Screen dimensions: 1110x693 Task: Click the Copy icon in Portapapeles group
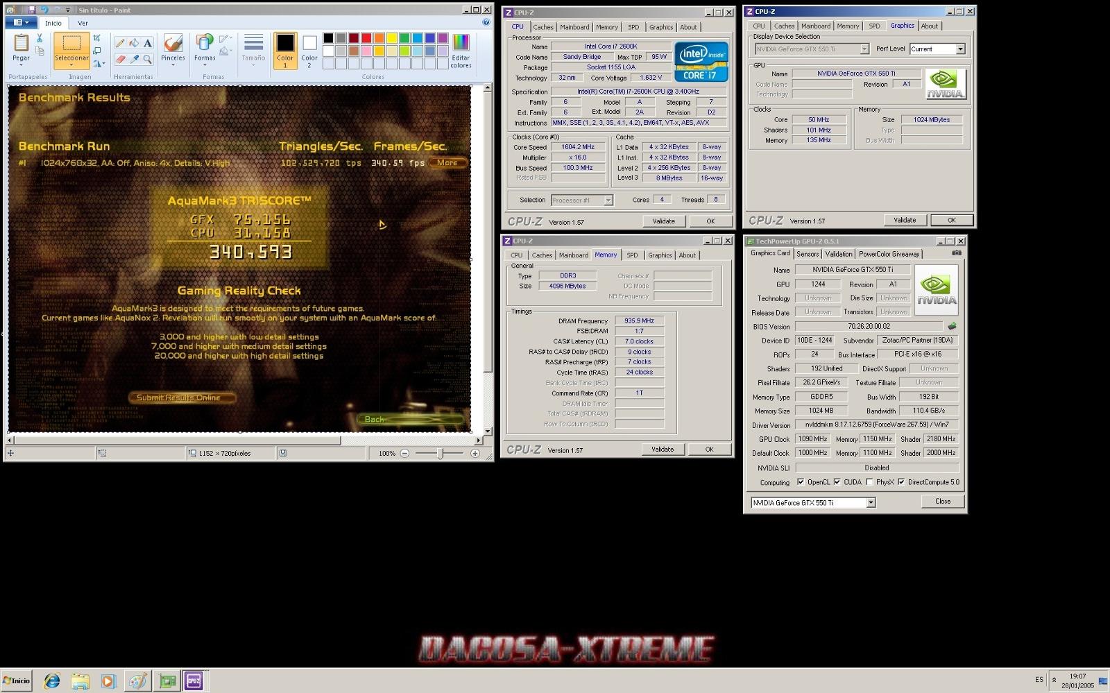[x=40, y=51]
